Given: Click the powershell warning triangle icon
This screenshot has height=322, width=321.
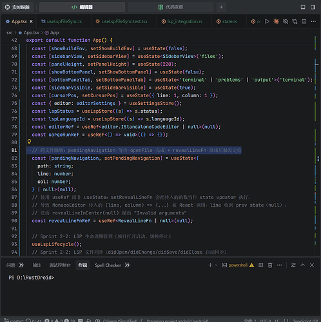Looking at the screenshot, I should pyautogui.click(x=251, y=265).
